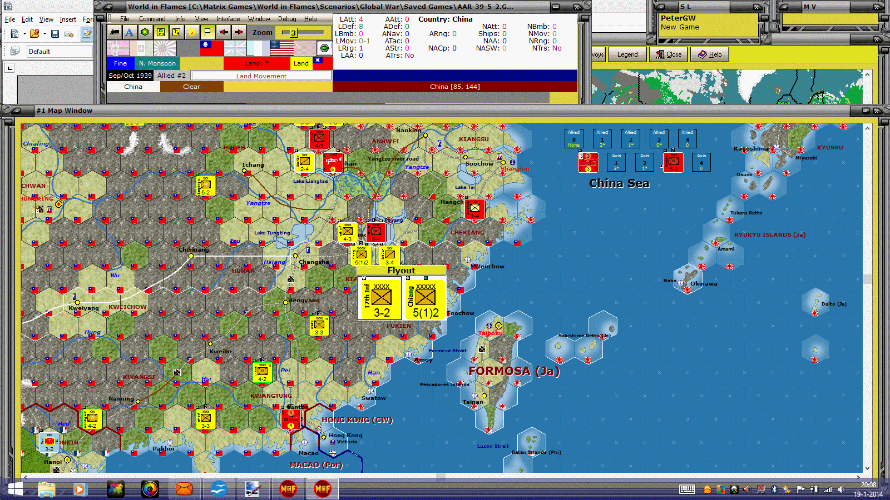Click the send document by email icon
Viewport: 890px width, 500px height.
(x=69, y=34)
